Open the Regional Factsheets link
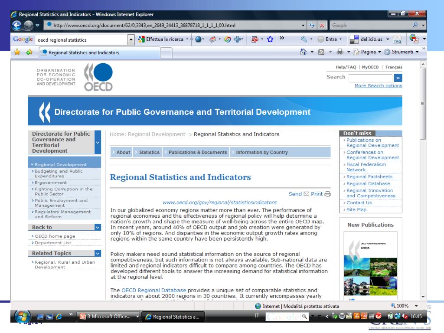Image resolution: width=444 pixels, height=333 pixels. pyautogui.click(x=369, y=177)
